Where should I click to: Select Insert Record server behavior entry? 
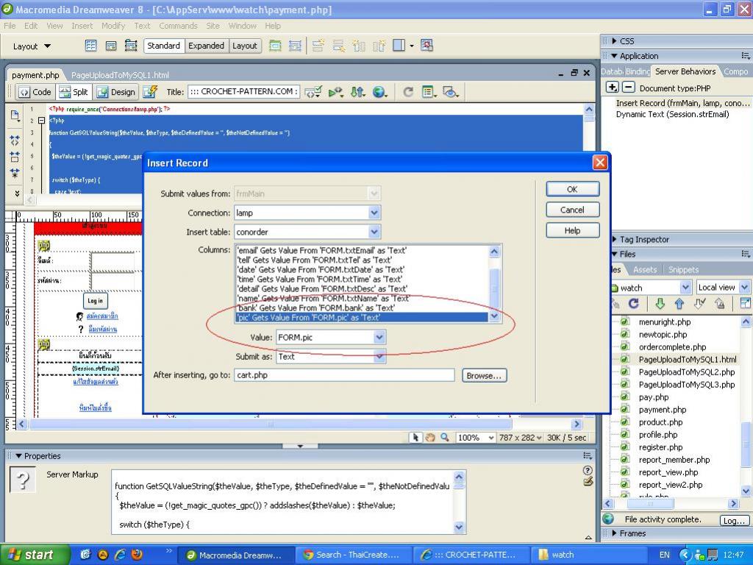tap(682, 103)
